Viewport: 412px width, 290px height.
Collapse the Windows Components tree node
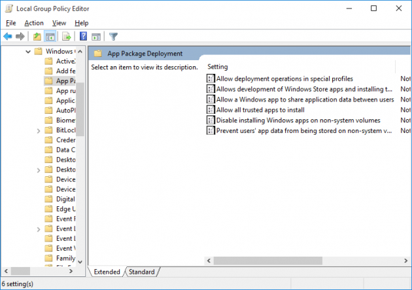(x=28, y=52)
